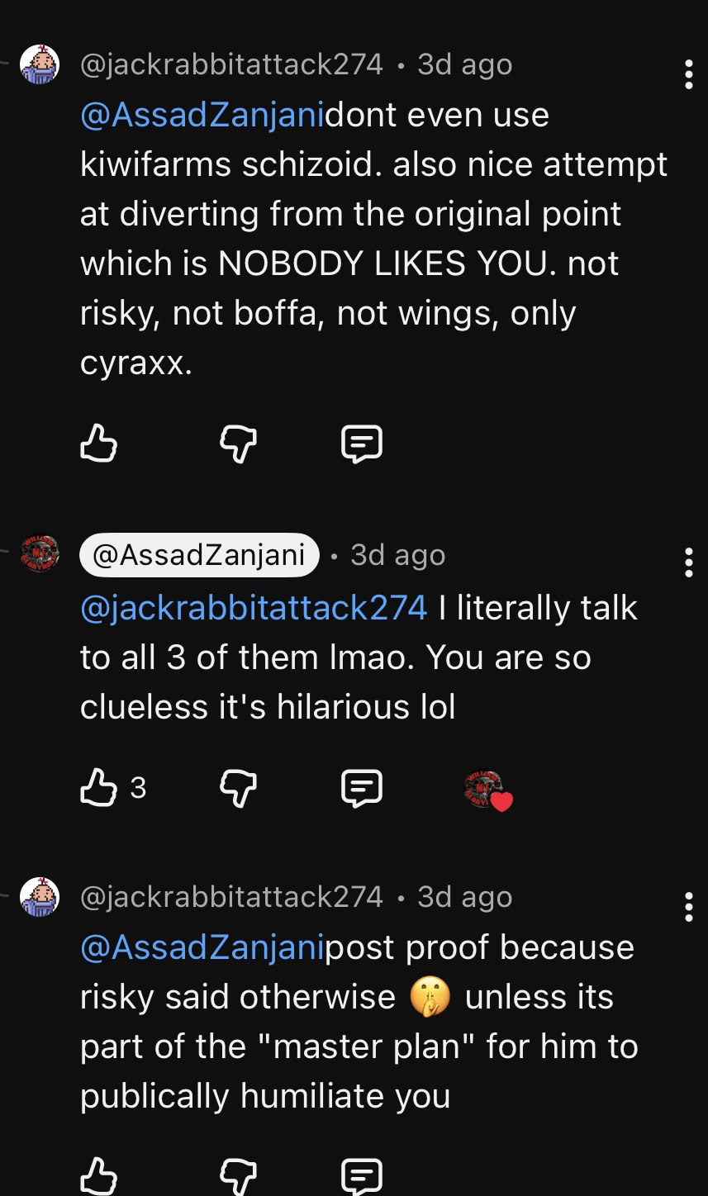The width and height of the screenshot is (708, 1196).
Task: Like the "post proof because risky" comment
Action: pyautogui.click(x=98, y=1176)
